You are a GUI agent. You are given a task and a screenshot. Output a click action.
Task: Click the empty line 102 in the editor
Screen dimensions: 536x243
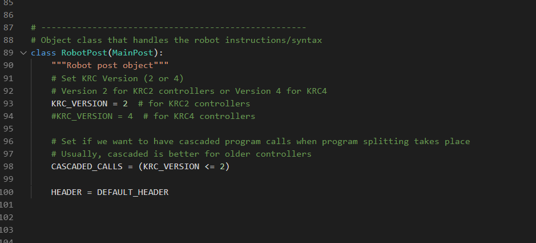pyautogui.click(x=228, y=217)
